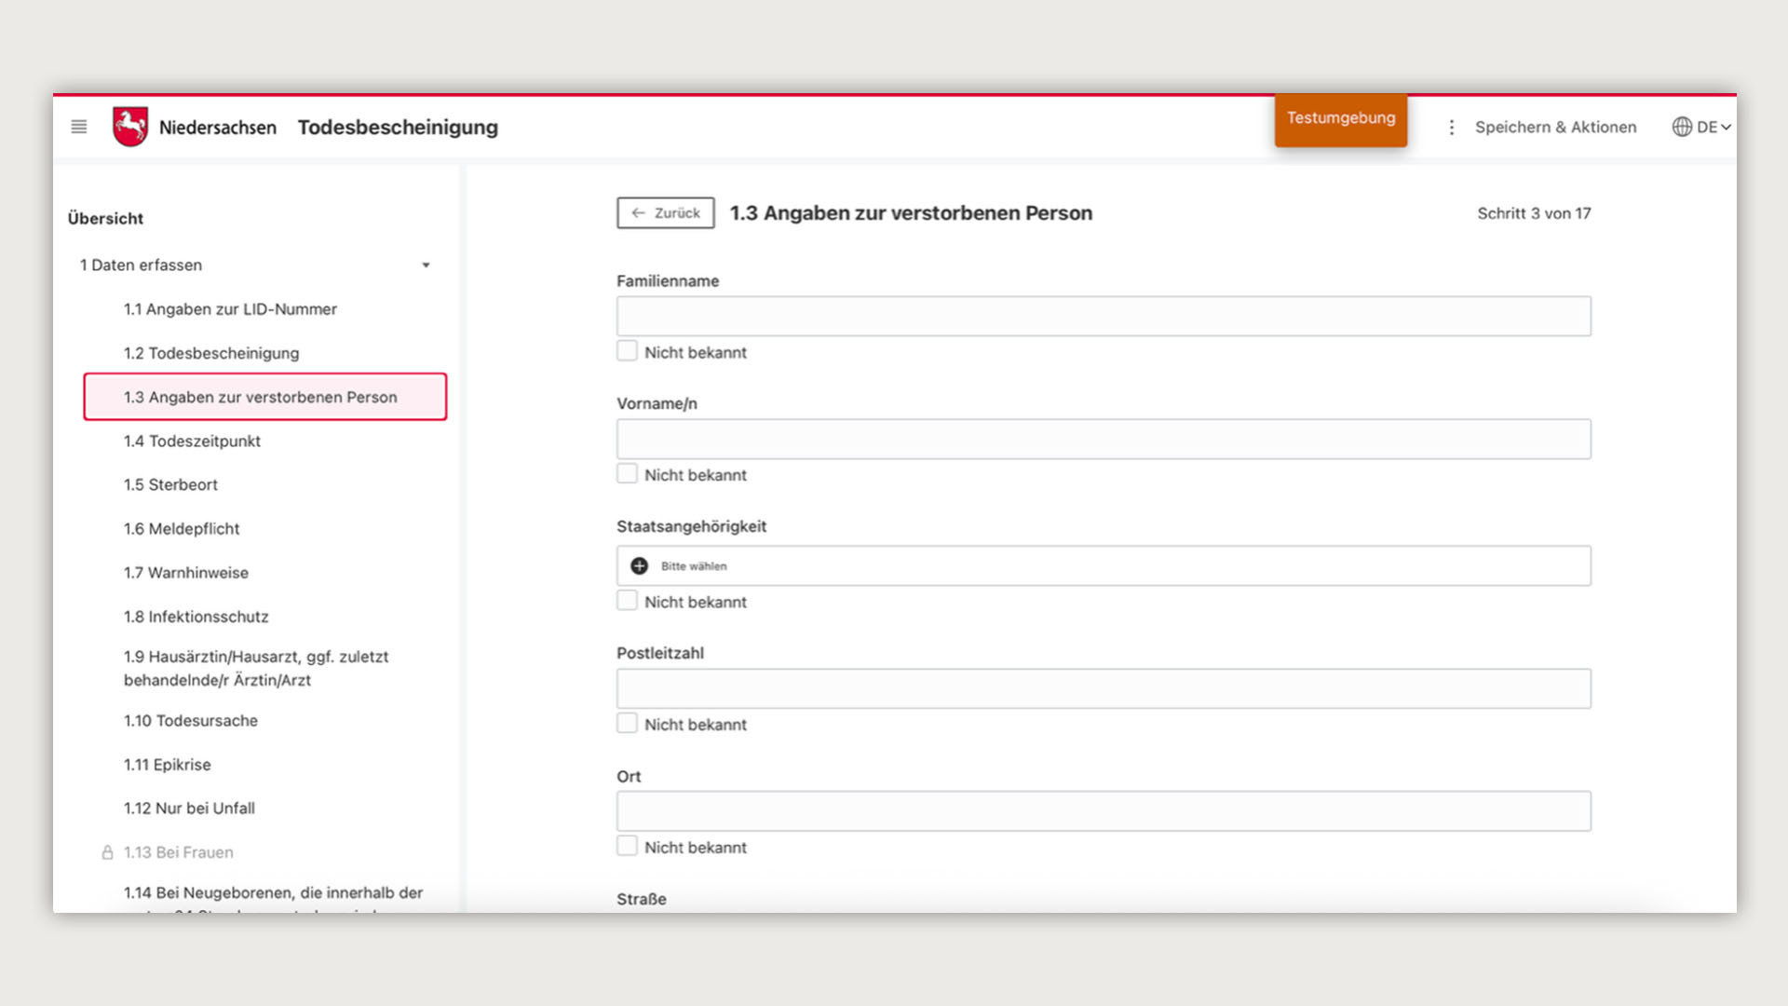
Task: Click the Testumgebung orange badge
Action: (x=1340, y=118)
